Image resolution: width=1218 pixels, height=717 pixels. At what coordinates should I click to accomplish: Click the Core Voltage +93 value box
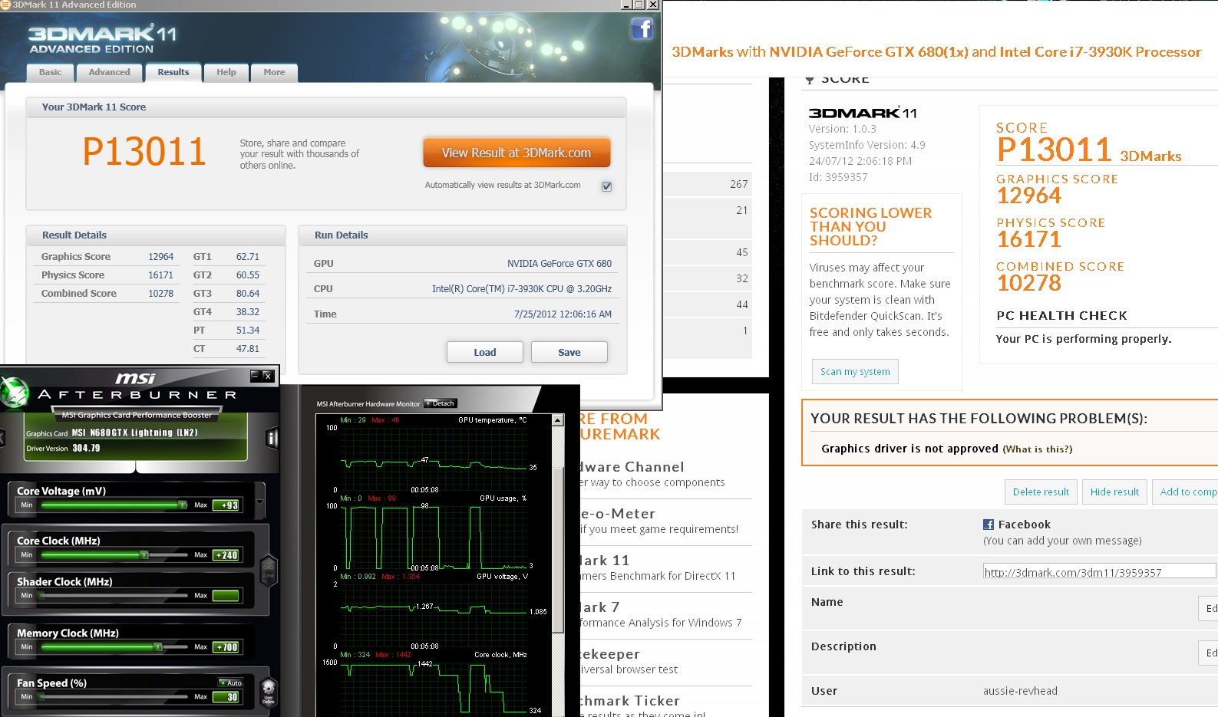pyautogui.click(x=226, y=505)
